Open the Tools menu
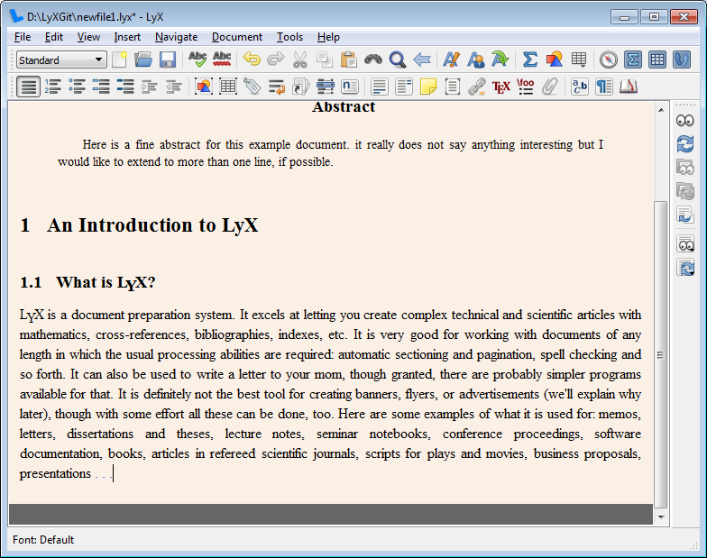 [x=289, y=37]
